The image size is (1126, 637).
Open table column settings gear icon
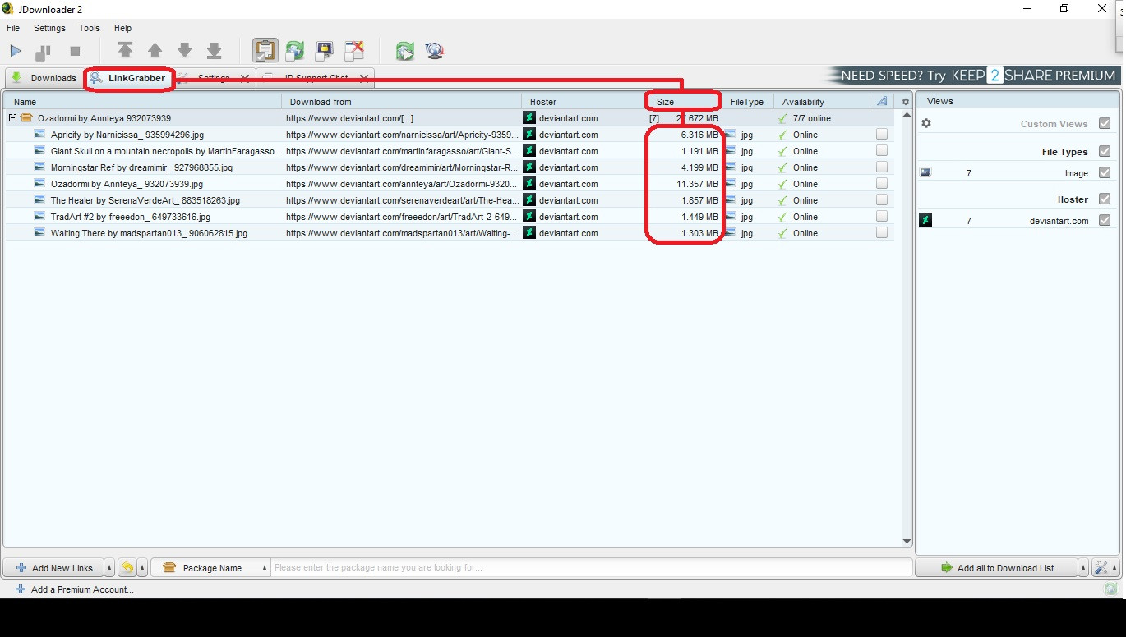click(906, 102)
